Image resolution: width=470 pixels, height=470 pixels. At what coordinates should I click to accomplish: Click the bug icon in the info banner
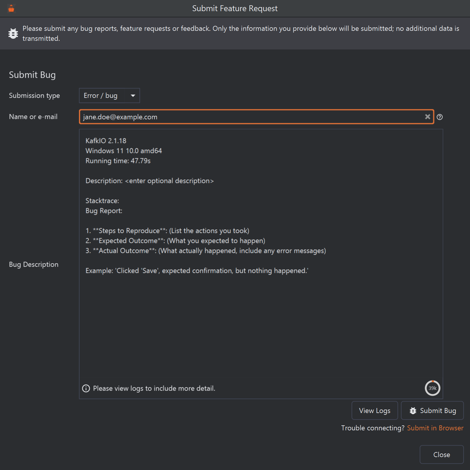[13, 33]
